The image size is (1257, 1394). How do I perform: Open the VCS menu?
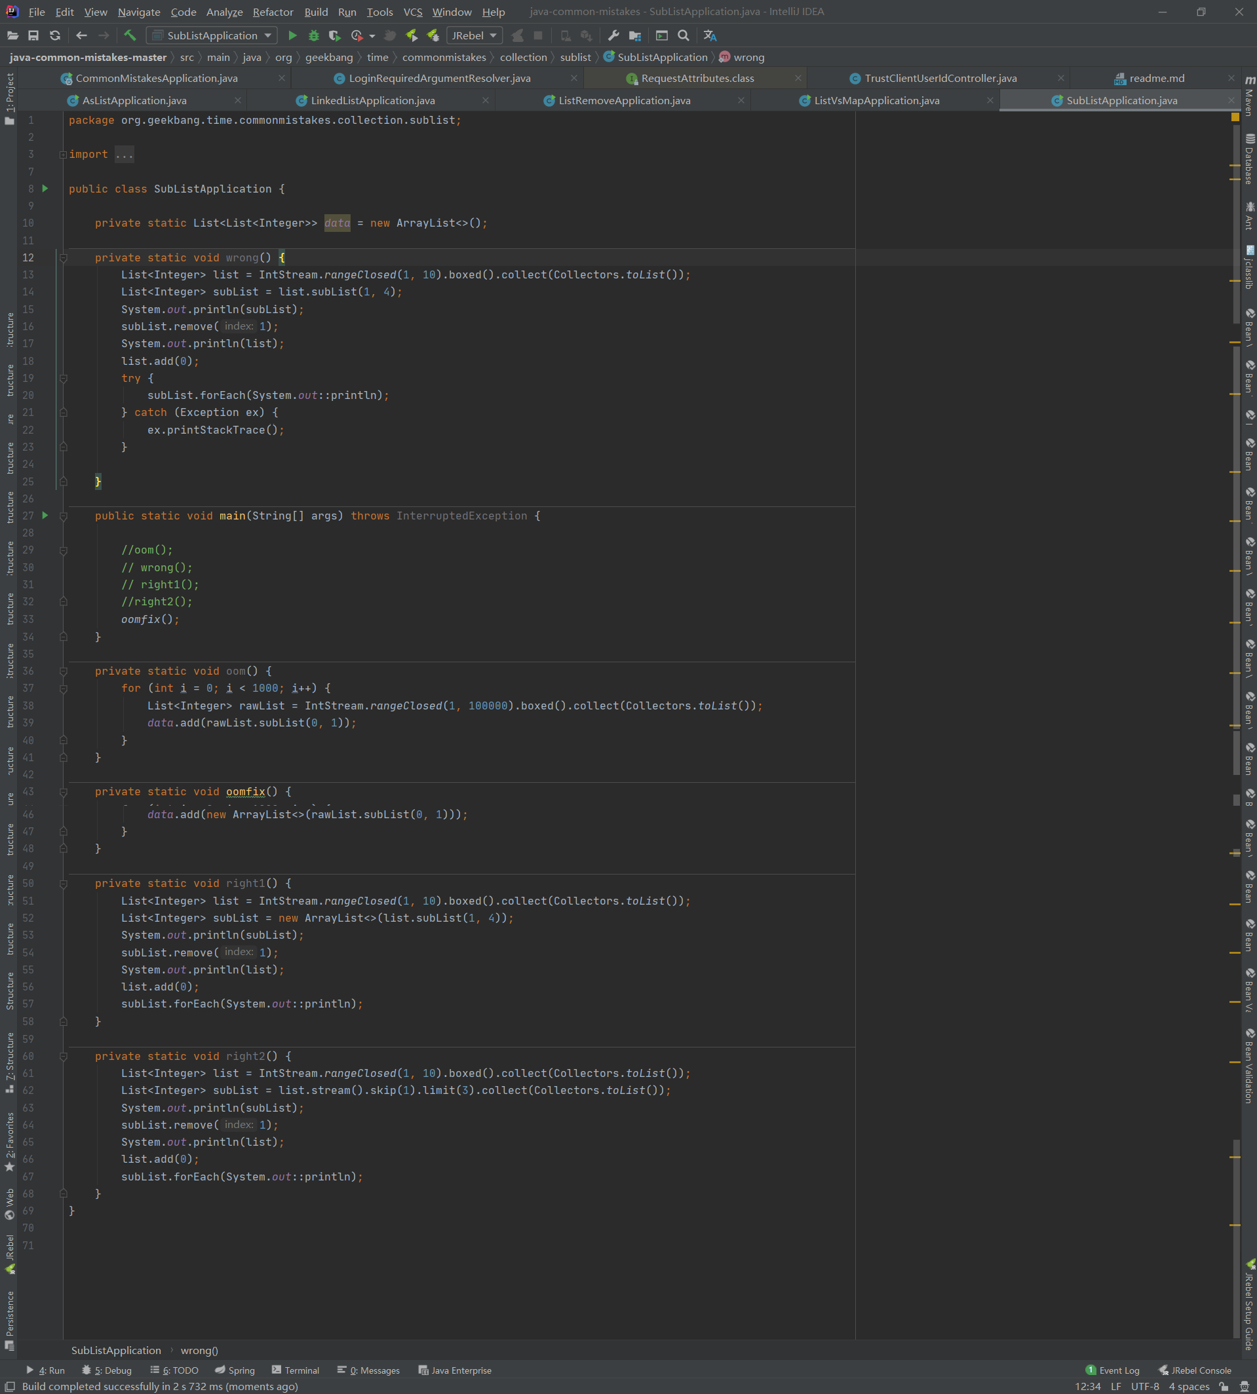click(x=412, y=12)
